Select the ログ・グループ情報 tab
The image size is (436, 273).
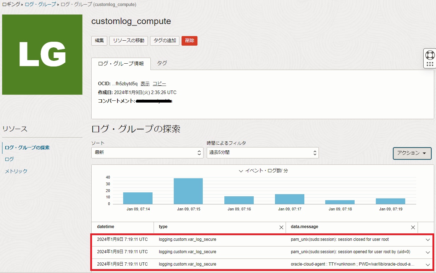(x=121, y=64)
